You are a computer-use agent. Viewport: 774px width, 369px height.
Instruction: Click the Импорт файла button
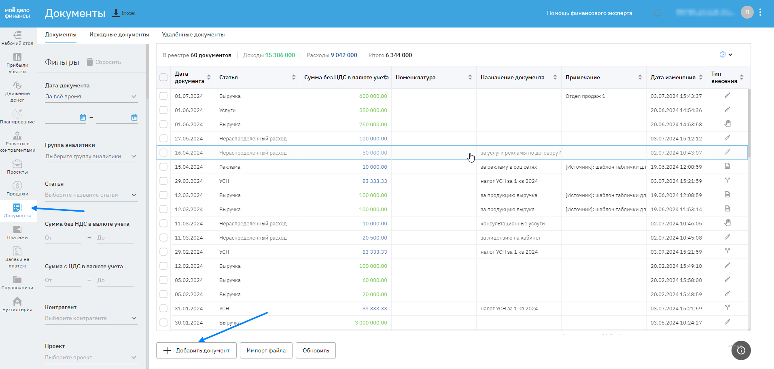(266, 350)
